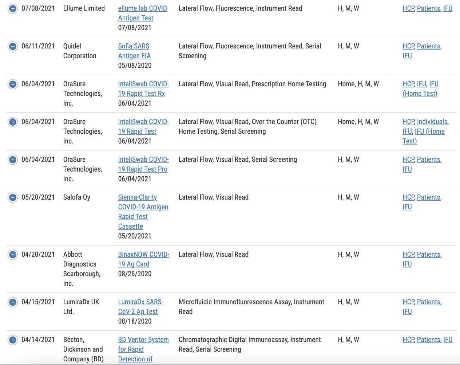The height and width of the screenshot is (365, 460).
Task: Open HCP link in OraSure OTC row
Action: [408, 122]
